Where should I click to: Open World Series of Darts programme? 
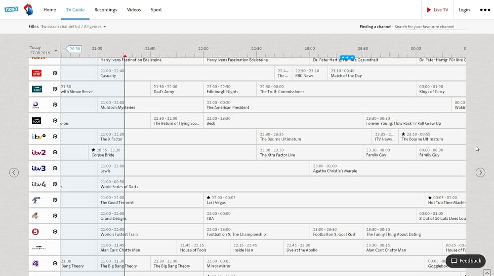pos(282,184)
